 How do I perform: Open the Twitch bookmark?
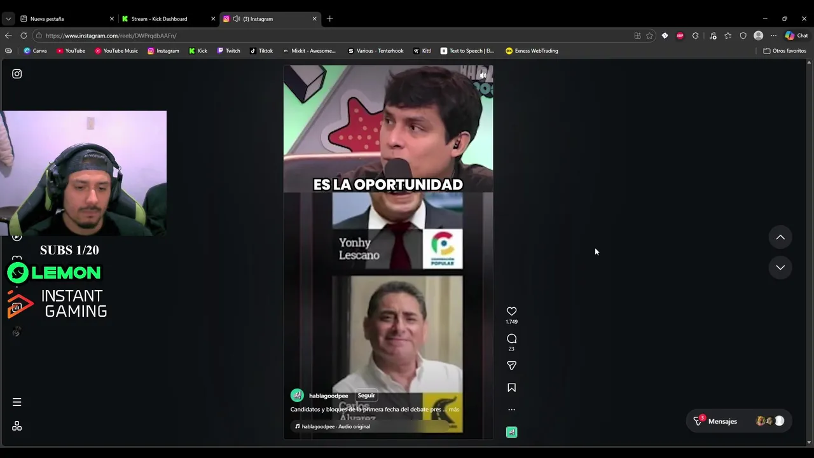tap(229, 51)
